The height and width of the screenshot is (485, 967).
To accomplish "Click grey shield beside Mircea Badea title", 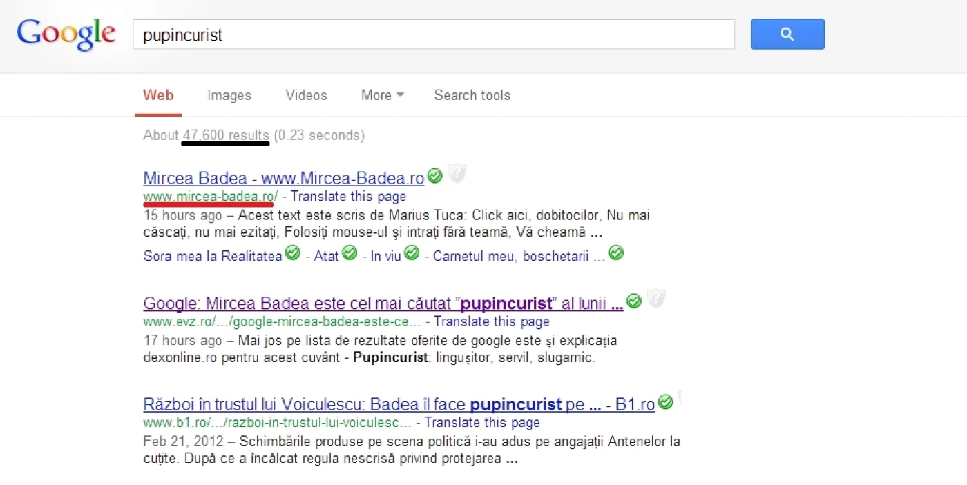I will (x=456, y=174).
